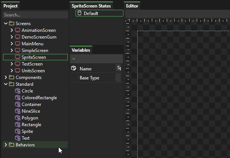The width and height of the screenshot is (230, 158).
Task: Focus the Project search field
Action: coord(35,15)
